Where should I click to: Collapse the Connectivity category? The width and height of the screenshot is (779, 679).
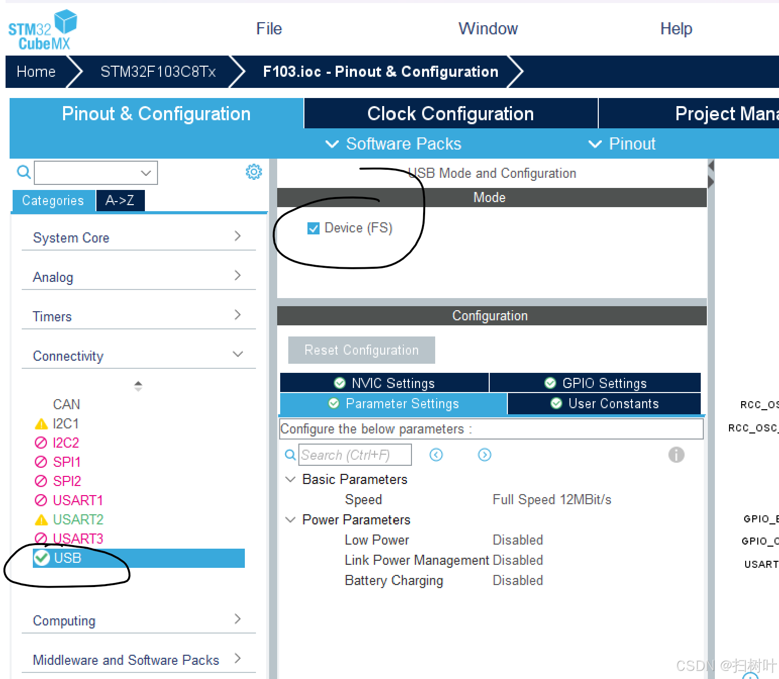(139, 355)
